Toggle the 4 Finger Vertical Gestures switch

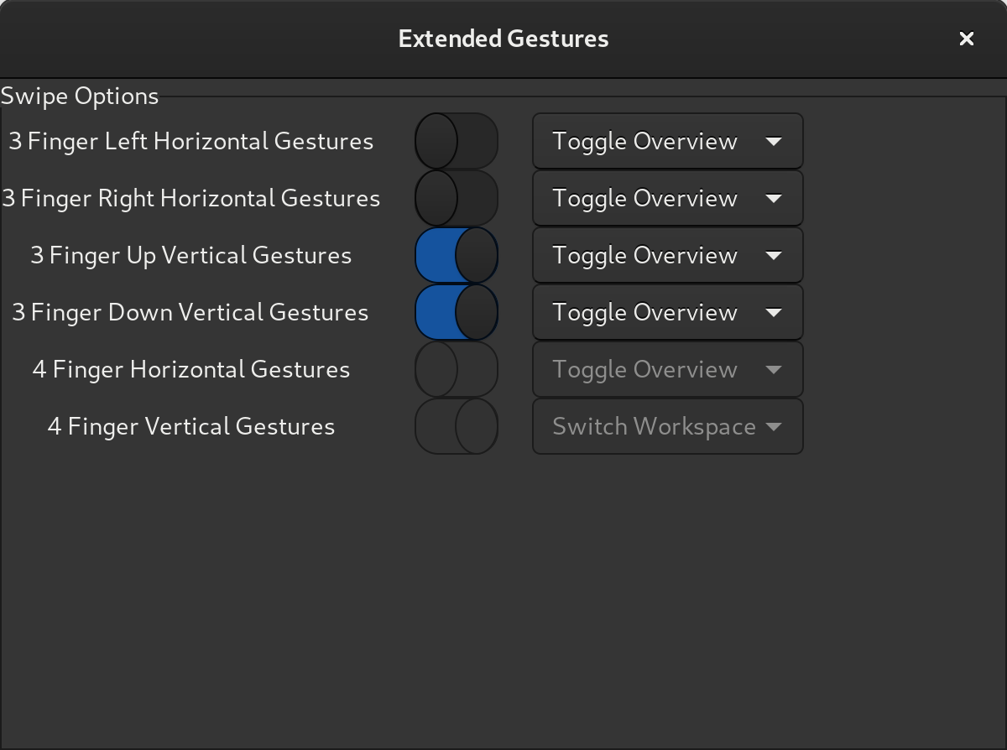click(457, 426)
